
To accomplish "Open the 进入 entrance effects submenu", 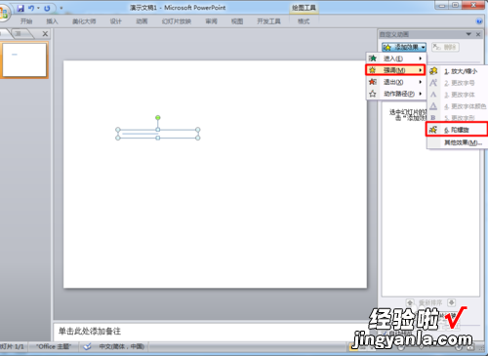I will [x=395, y=59].
